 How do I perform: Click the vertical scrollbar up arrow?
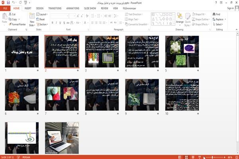pyautogui.click(x=237, y=33)
